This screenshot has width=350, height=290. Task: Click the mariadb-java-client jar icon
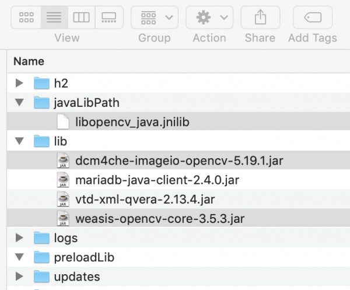(63, 180)
